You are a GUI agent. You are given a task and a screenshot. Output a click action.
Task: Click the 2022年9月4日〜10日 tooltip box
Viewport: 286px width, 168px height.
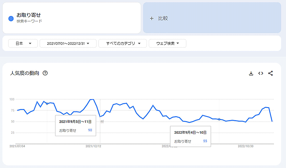(190, 137)
